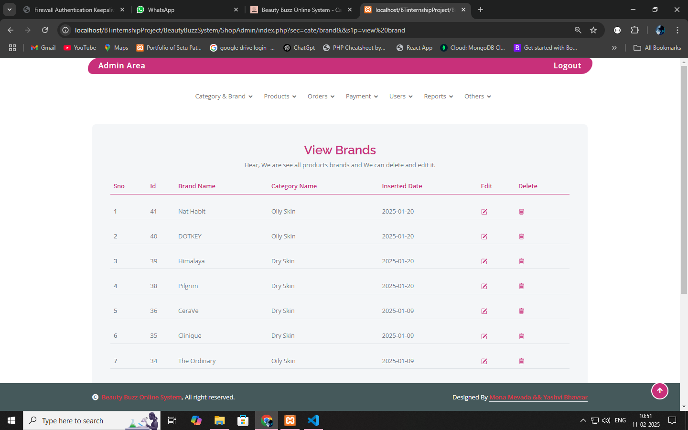
Task: Open Visual Studio Code from taskbar
Action: [313, 420]
